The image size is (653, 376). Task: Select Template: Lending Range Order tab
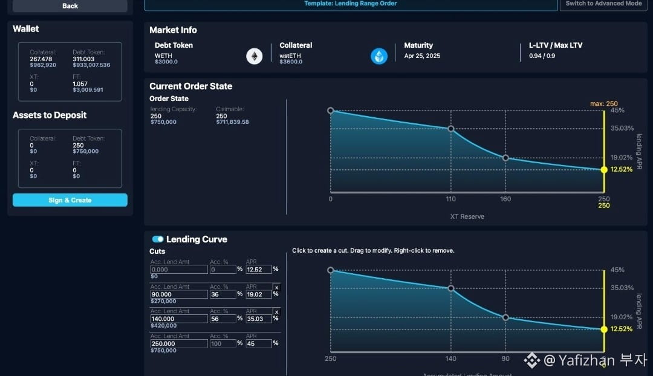tap(350, 4)
